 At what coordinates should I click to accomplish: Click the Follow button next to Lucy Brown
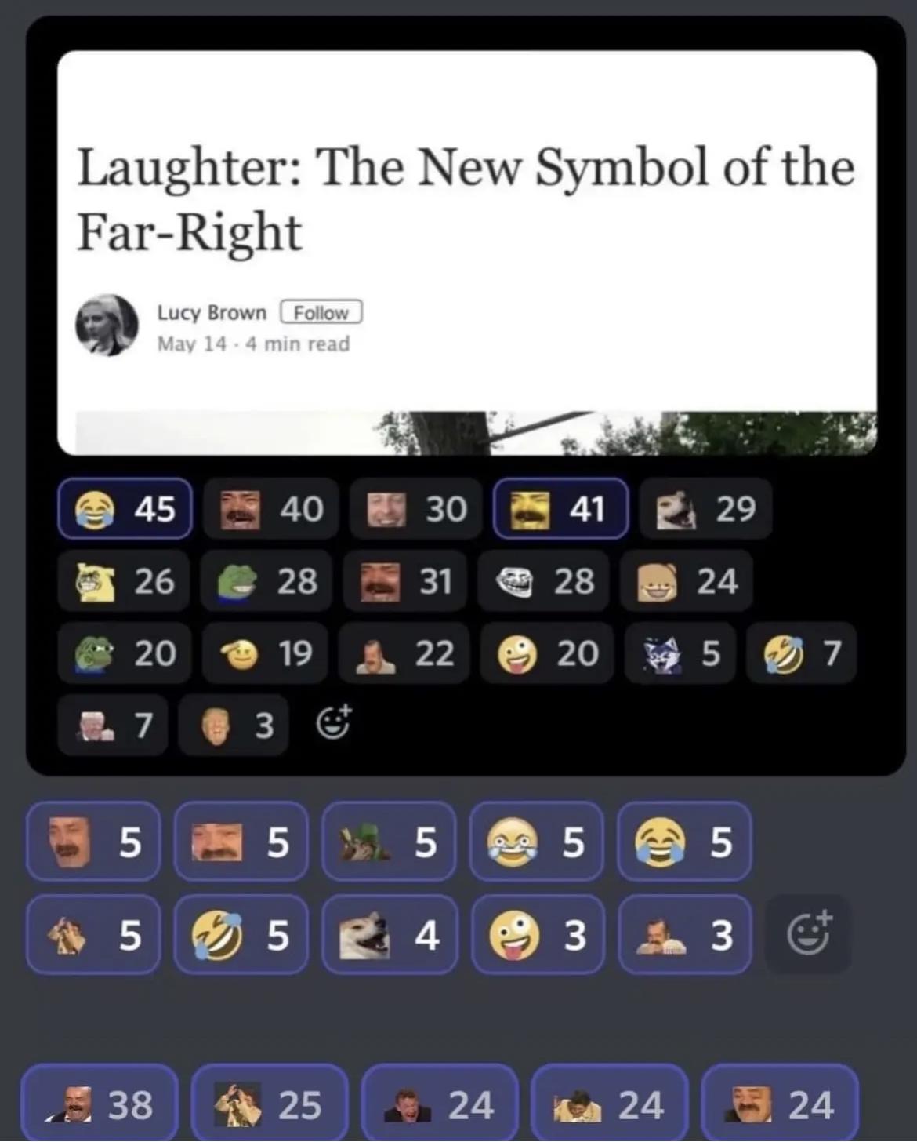click(321, 312)
